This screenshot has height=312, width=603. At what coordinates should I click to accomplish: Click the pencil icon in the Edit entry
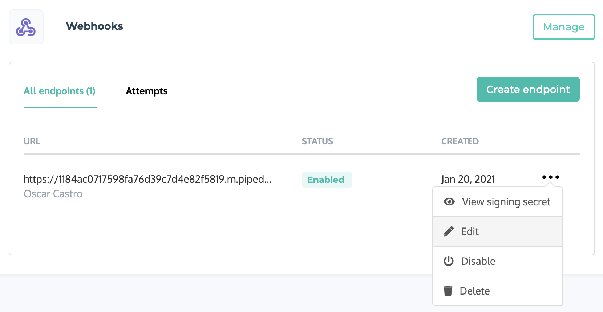point(449,231)
